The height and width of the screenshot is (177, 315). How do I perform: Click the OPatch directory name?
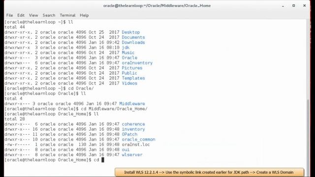pyautogui.click(x=129, y=134)
